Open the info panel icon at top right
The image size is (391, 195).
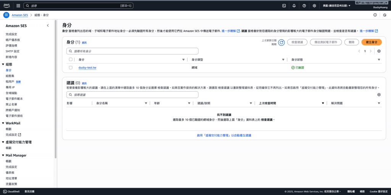pos(375,15)
